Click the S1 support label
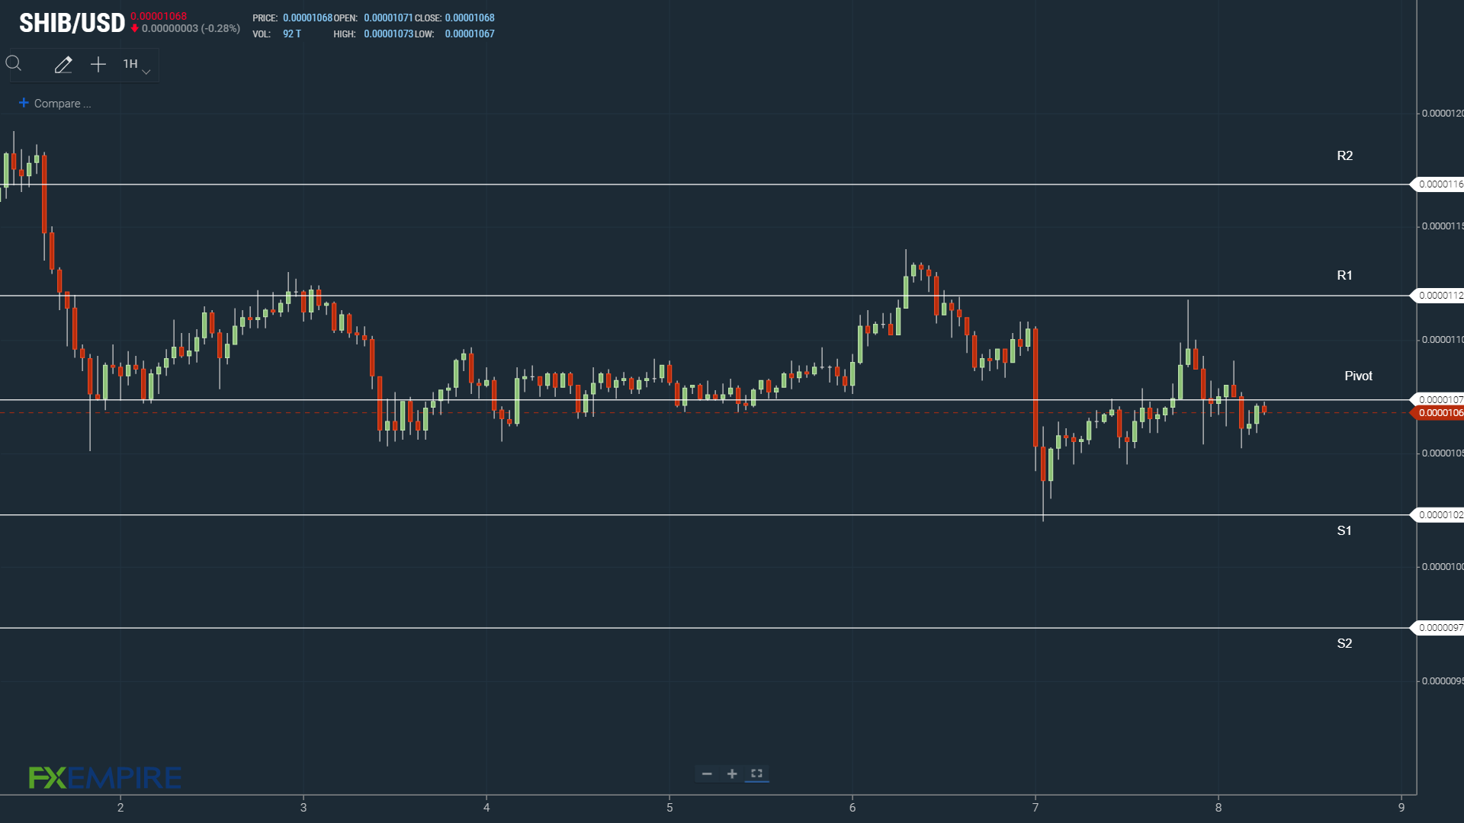The image size is (1464, 823). tap(1344, 530)
